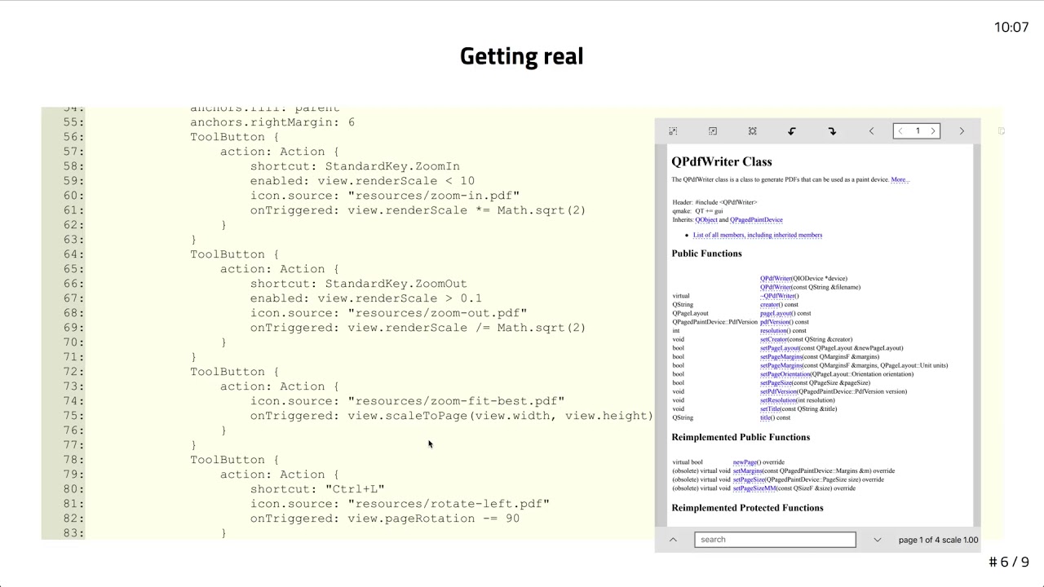This screenshot has height=587, width=1044.
Task: Click code line 'anchors.rightMargin: 6'
Action: coord(272,122)
